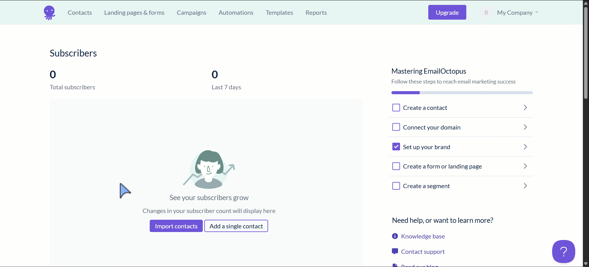Image resolution: width=589 pixels, height=267 pixels.
Task: Click Add a single contact button
Action: (x=236, y=226)
